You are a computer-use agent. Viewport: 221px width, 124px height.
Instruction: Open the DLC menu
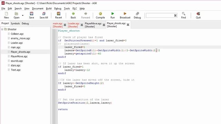pyautogui.click(x=75, y=9)
